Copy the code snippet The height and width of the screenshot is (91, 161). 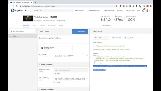click(x=129, y=38)
